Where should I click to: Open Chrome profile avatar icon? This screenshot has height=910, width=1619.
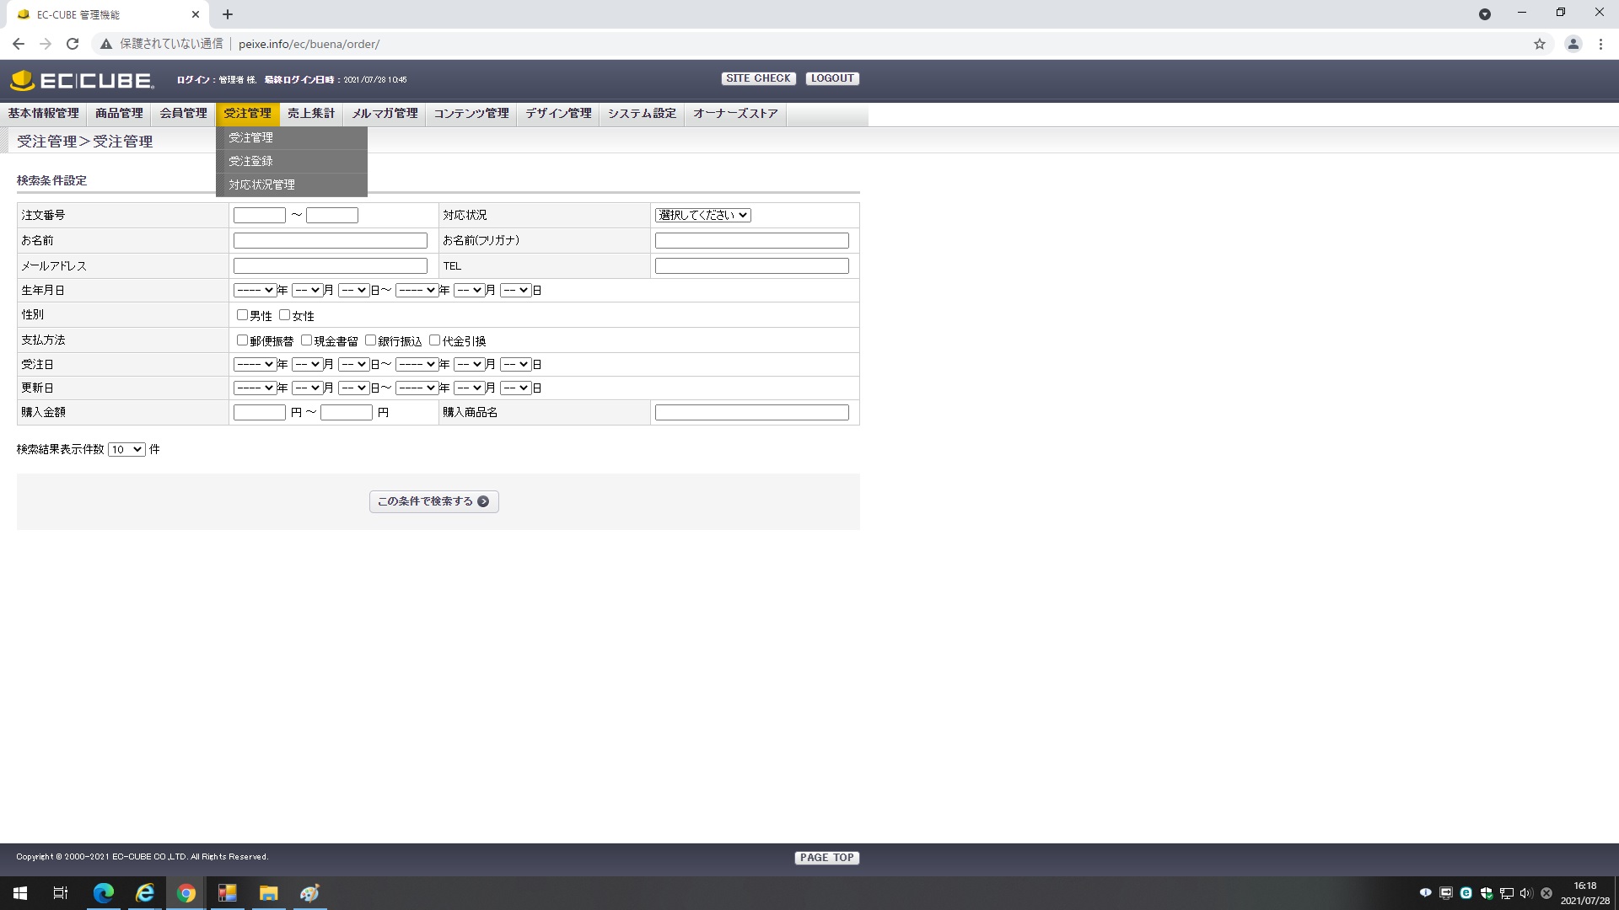pyautogui.click(x=1573, y=44)
